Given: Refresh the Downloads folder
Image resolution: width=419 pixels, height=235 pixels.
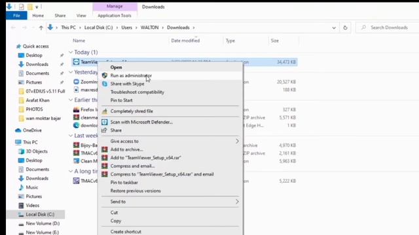Looking at the screenshot, I should 345,27.
